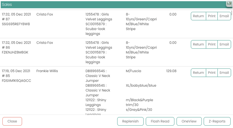Click 0.00 total for sale #87

(173, 14)
